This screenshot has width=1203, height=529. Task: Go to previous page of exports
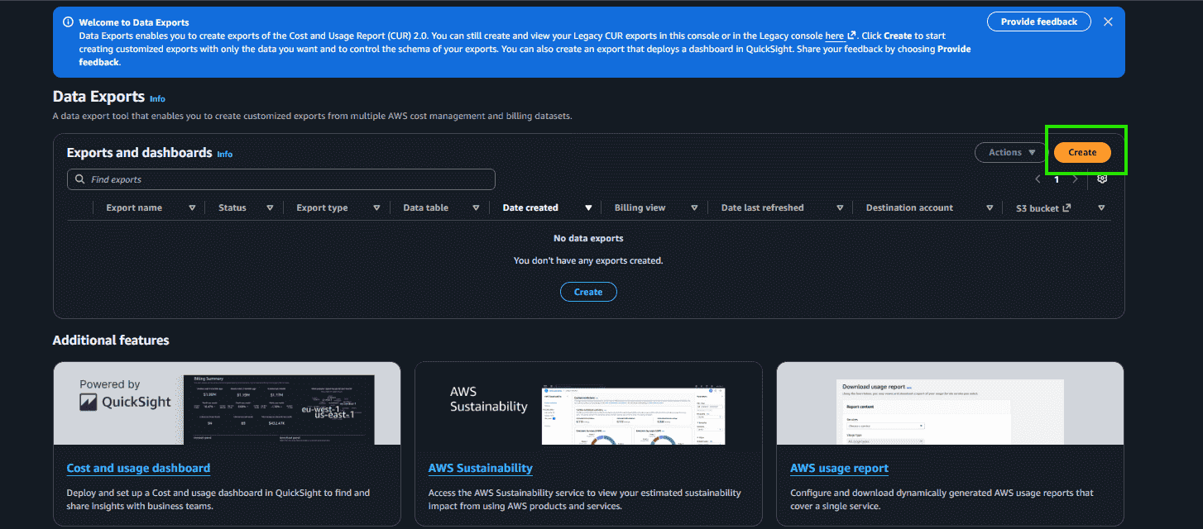click(x=1038, y=179)
